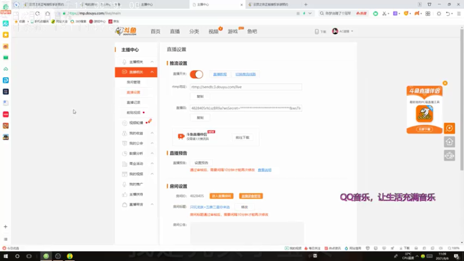Viewport: 464px width, 261px height.
Task: Open the 分类 nav menu
Action: pos(194,31)
